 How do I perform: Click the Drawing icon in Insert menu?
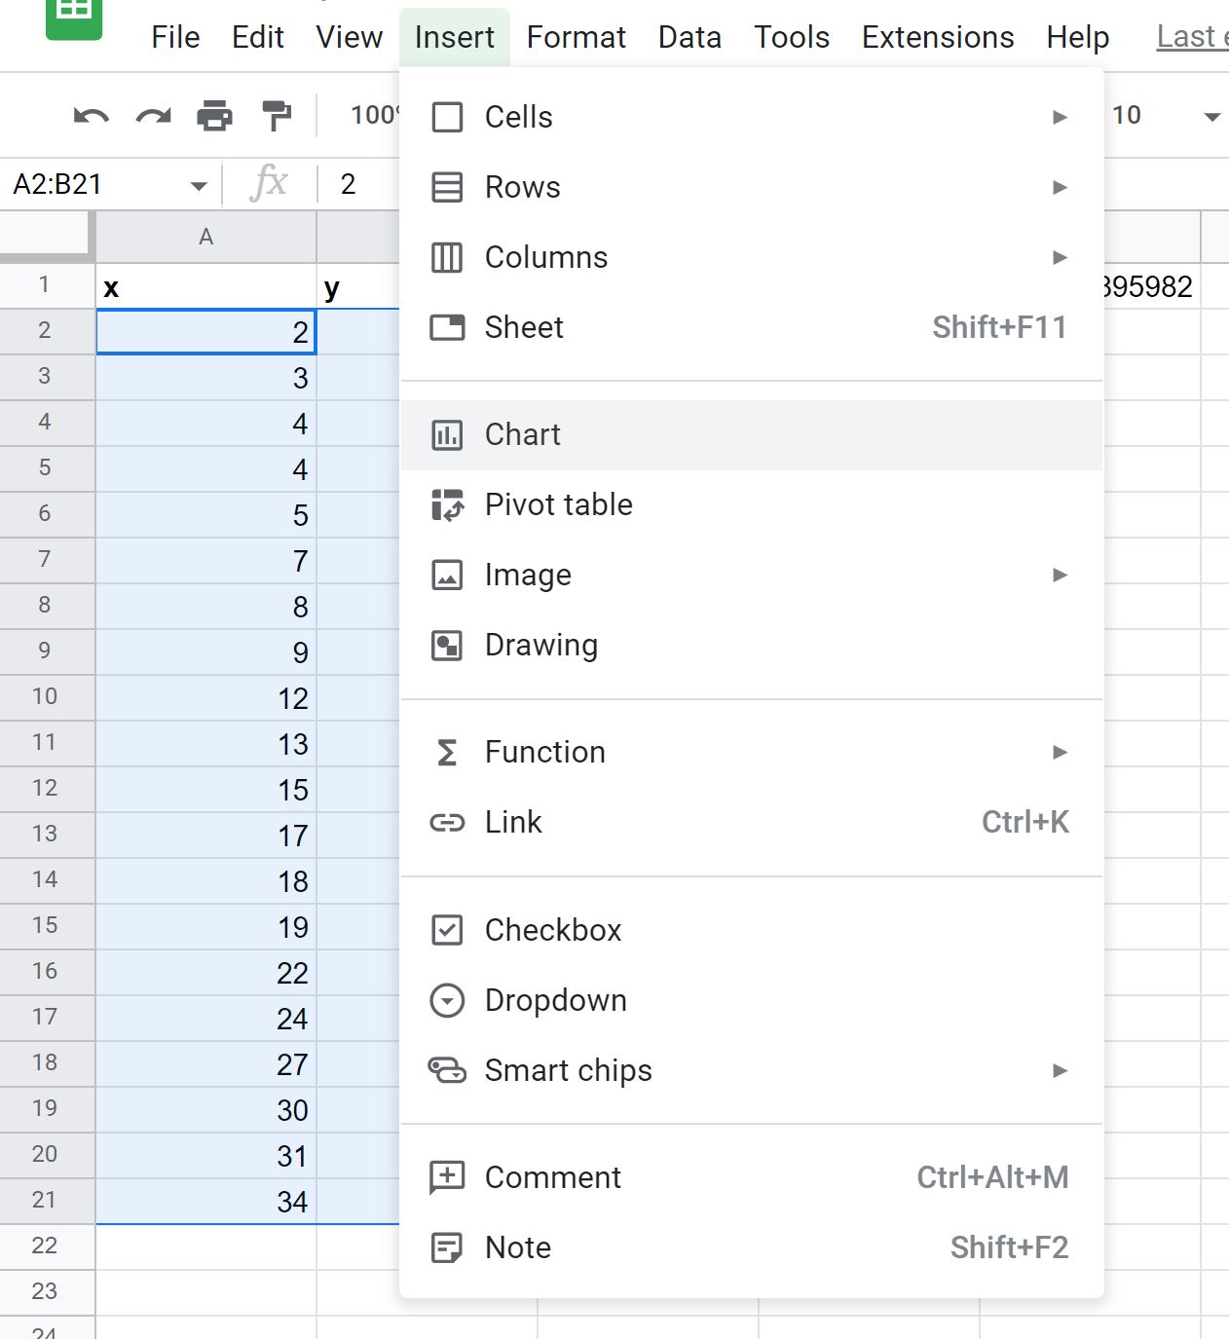pyautogui.click(x=447, y=645)
